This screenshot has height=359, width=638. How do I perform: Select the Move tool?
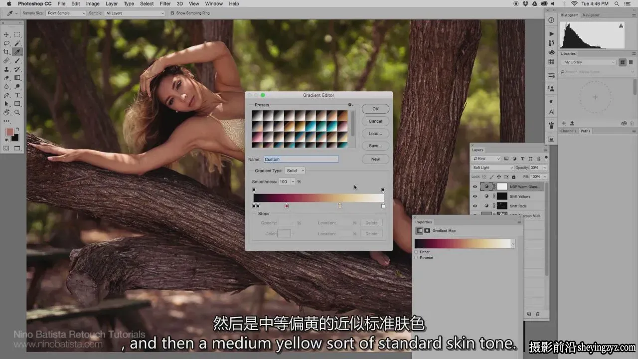tap(6, 34)
